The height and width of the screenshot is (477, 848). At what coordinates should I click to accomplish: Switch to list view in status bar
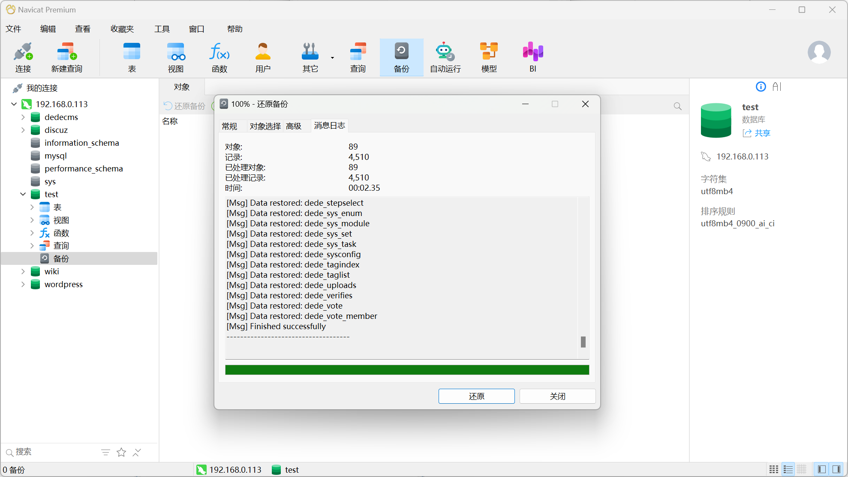pos(788,469)
